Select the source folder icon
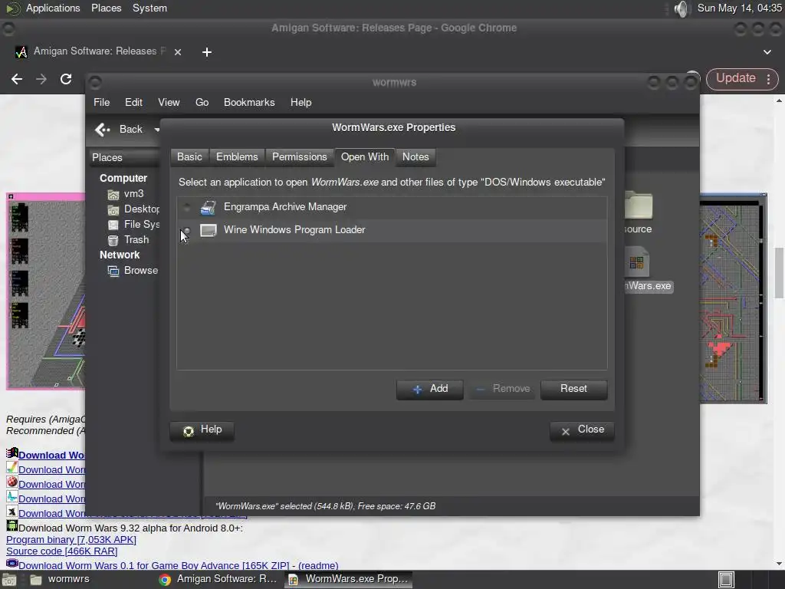The height and width of the screenshot is (589, 785). tap(639, 205)
